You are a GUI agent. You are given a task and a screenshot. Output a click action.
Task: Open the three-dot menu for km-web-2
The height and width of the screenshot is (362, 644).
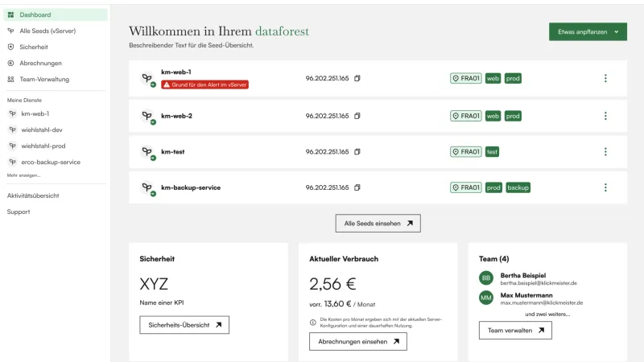coord(605,116)
